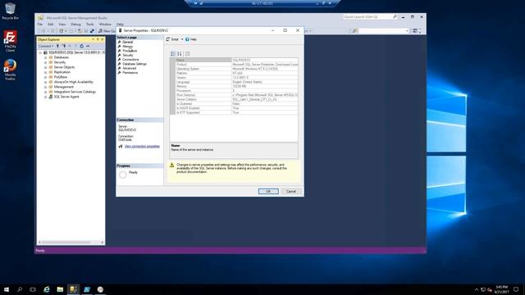Viewport: 525px width, 295px height.
Task: Expand the Server Objects node
Action: (46, 67)
